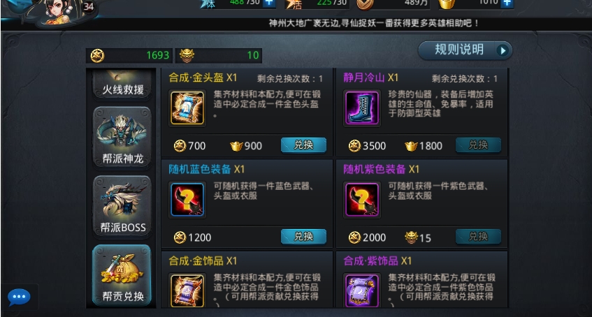Select the 随机紫色装备 mystery item icon
Image resolution: width=592 pixels, height=317 pixels.
tap(362, 199)
